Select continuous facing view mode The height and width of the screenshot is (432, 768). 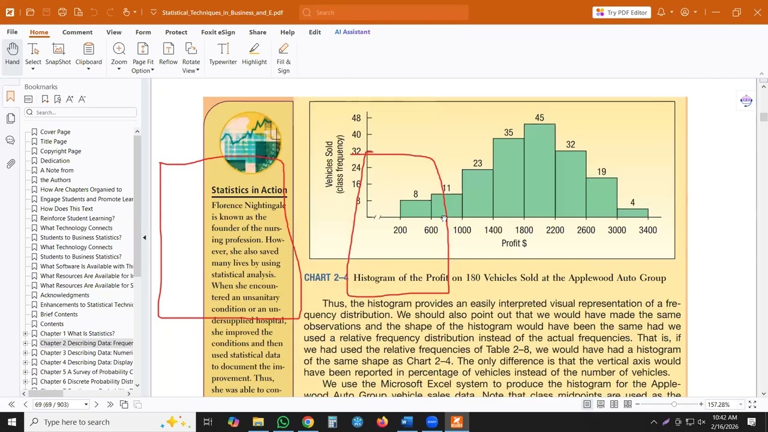point(628,404)
